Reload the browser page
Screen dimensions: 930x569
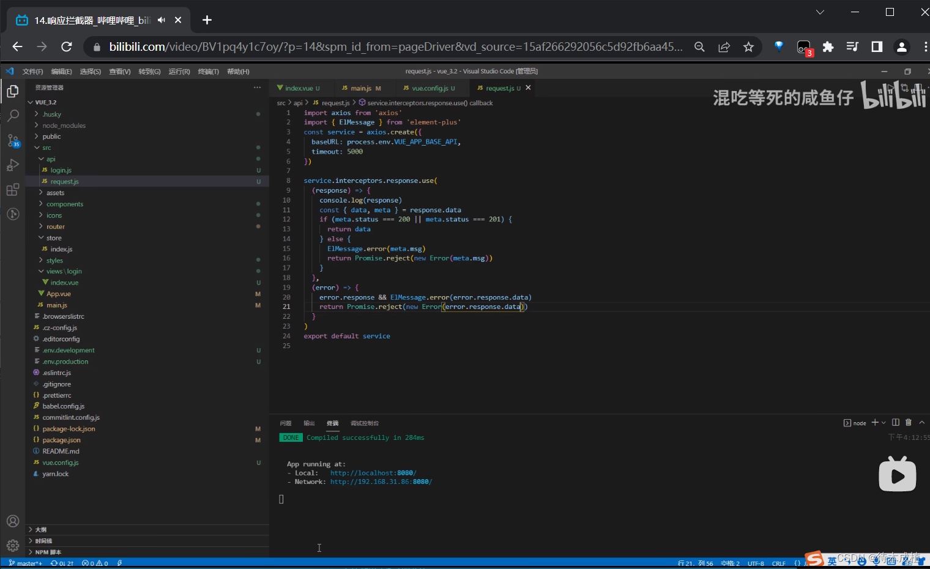click(67, 46)
